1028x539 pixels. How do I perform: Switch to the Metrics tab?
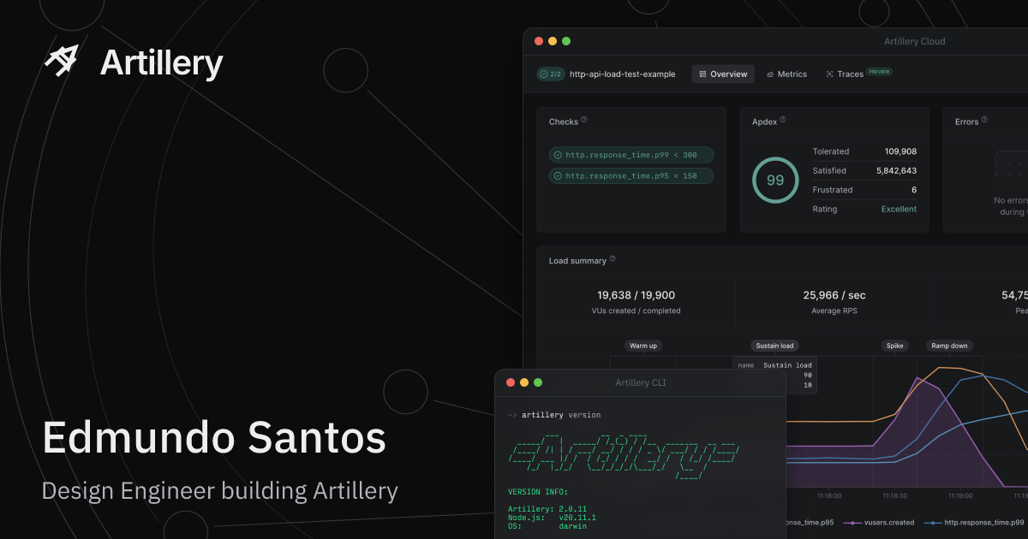(x=786, y=74)
